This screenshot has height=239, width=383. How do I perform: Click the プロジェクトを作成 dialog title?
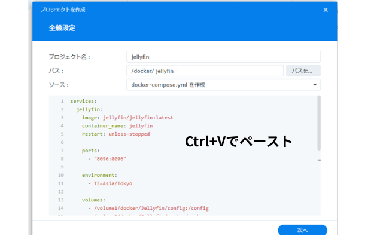[x=63, y=10]
